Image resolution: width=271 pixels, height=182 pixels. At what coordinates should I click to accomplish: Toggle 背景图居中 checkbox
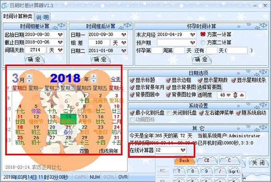click(x=132, y=95)
